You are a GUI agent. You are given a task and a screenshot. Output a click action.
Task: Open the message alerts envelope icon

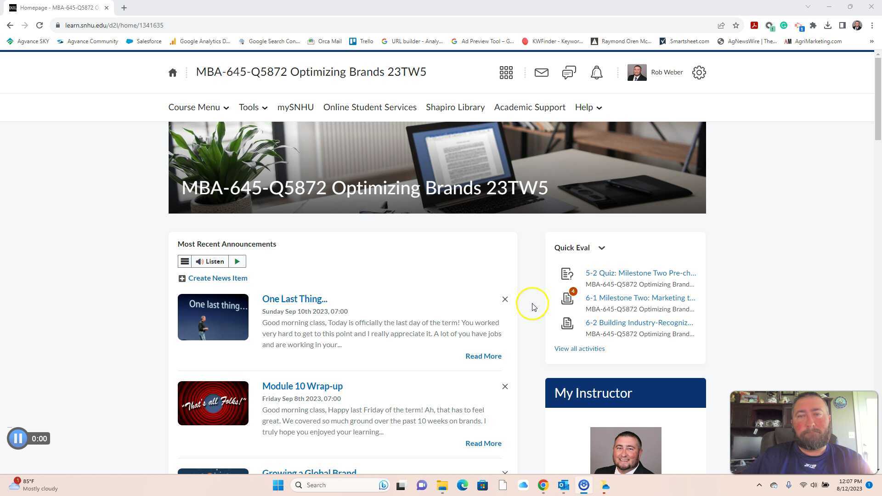pos(541,73)
